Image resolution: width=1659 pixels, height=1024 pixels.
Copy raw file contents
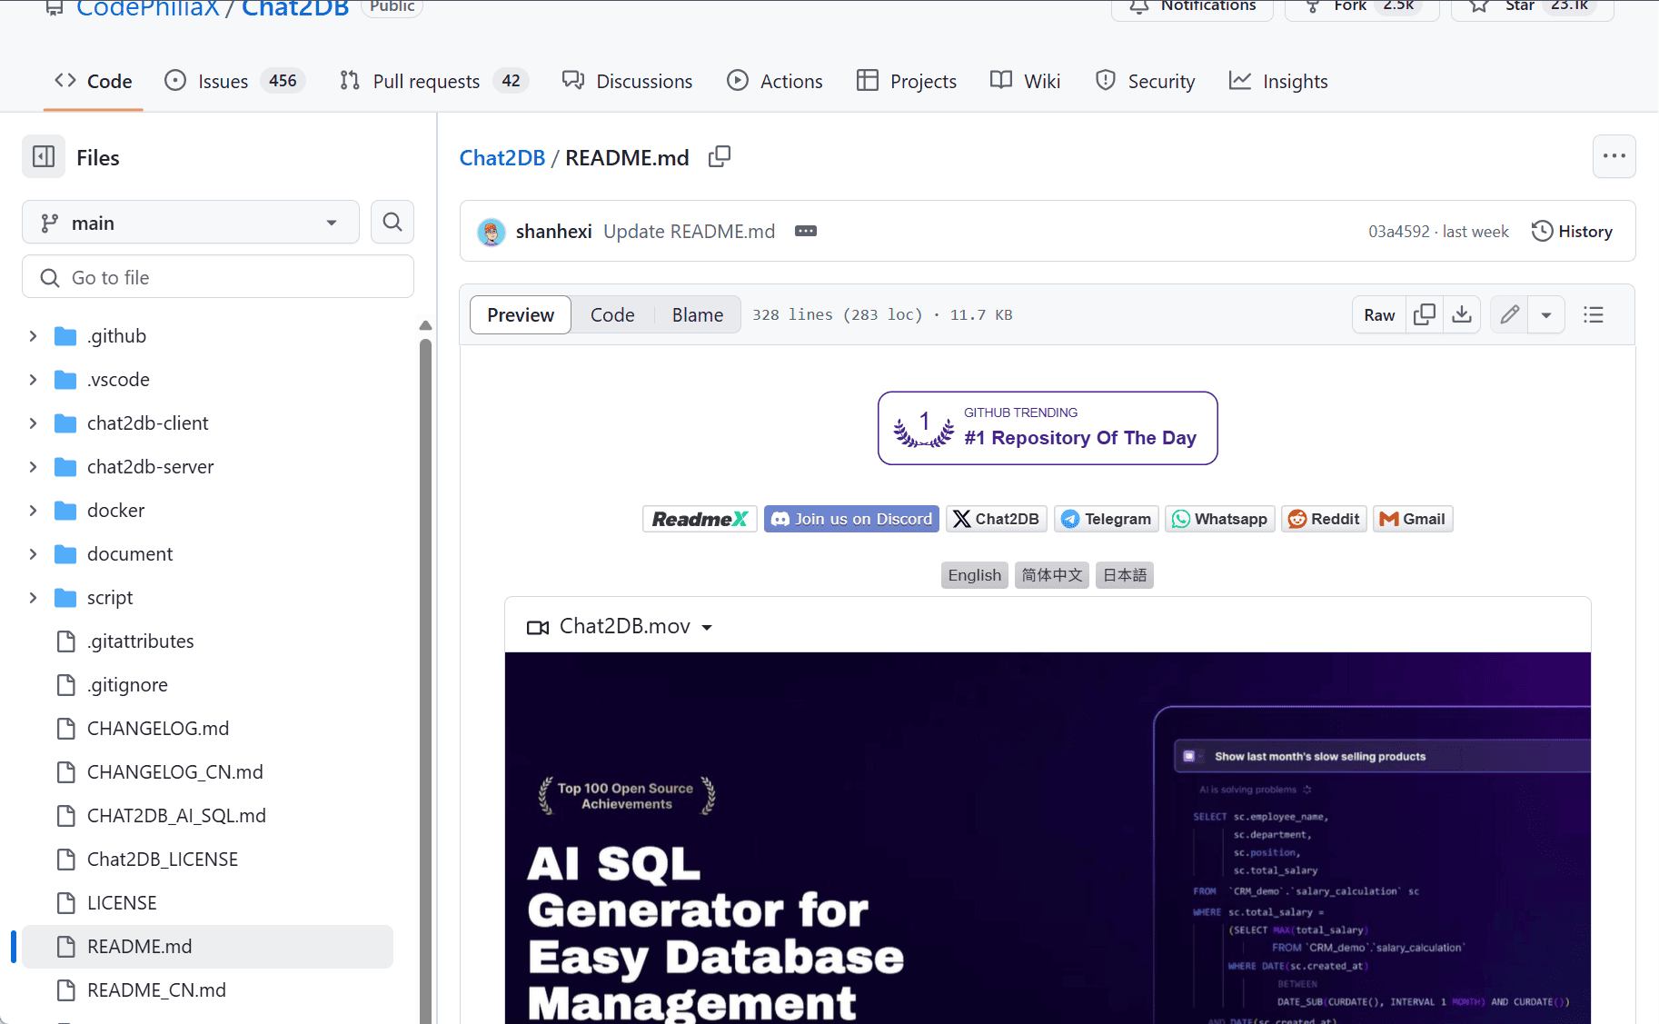1425,314
